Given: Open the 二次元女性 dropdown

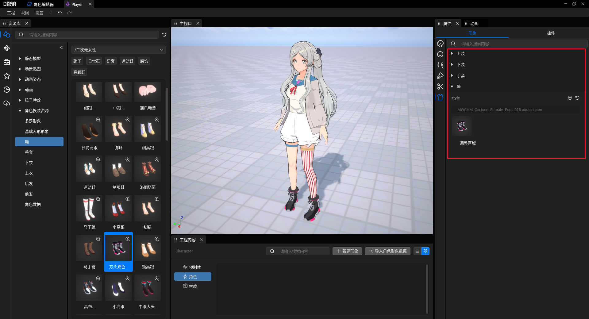Looking at the screenshot, I should 119,50.
